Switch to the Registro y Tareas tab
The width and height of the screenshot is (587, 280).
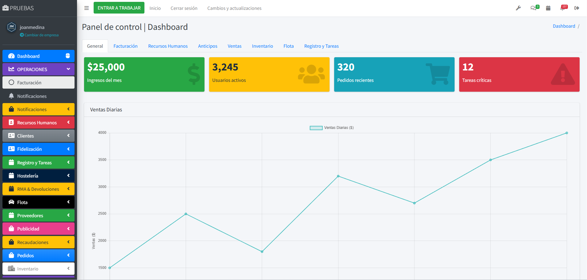(321, 46)
